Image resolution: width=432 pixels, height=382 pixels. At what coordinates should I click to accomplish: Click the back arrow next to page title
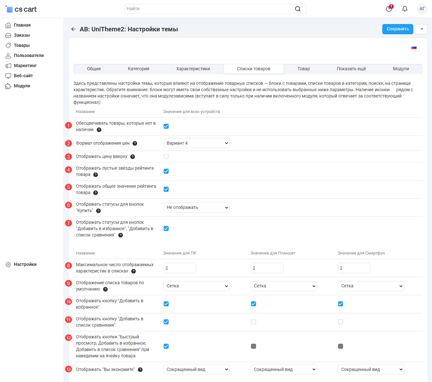point(73,29)
